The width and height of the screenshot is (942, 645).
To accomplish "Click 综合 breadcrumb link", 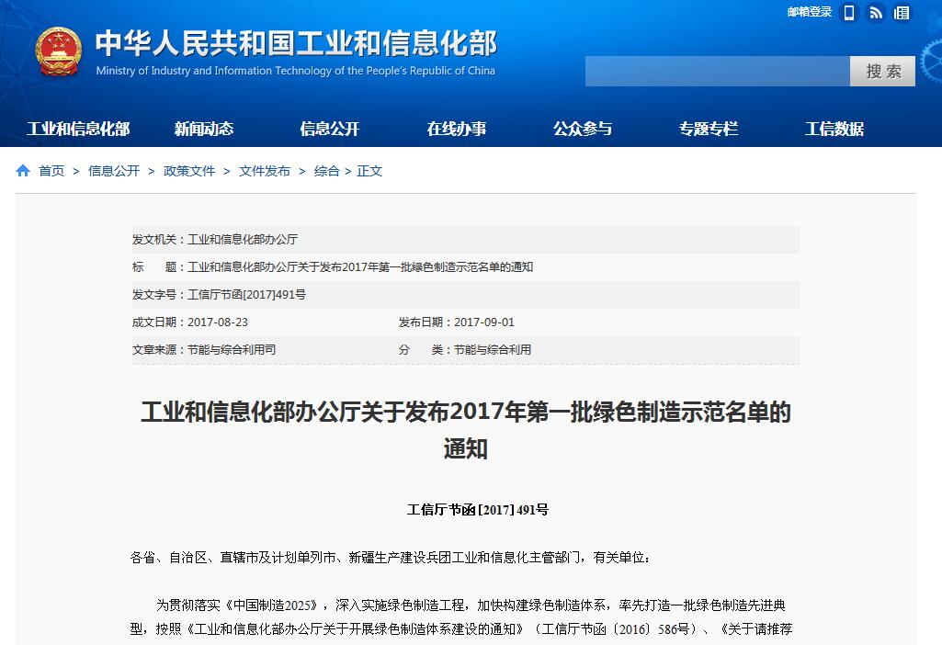I will (x=327, y=171).
